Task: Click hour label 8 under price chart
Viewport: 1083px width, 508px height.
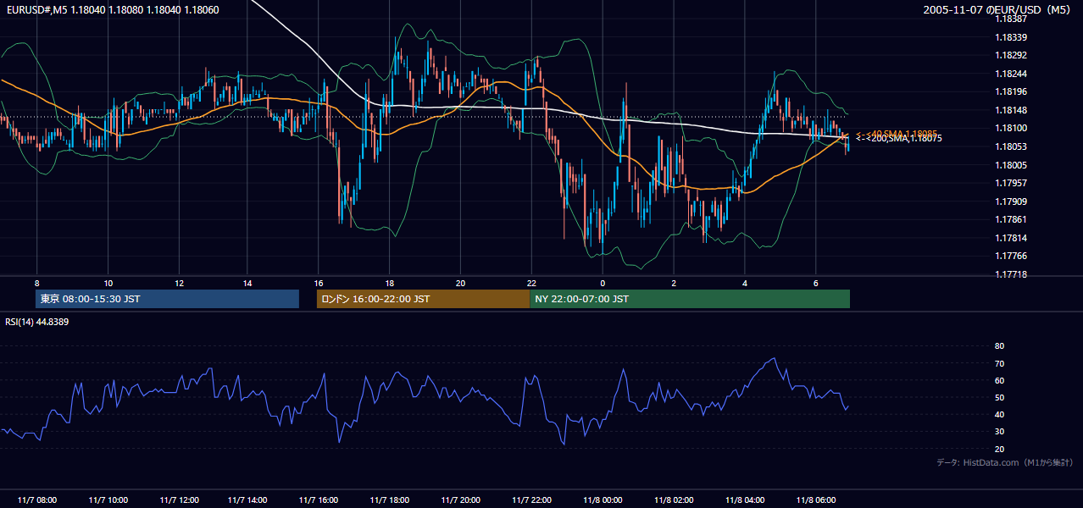Action: pos(37,283)
